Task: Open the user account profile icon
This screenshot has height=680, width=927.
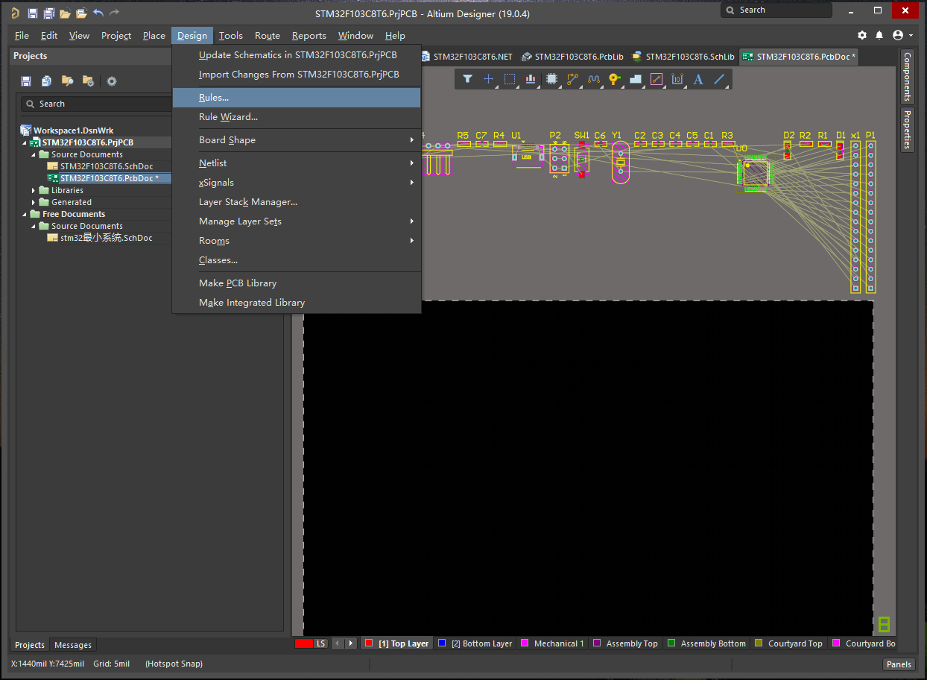Action: 897,35
